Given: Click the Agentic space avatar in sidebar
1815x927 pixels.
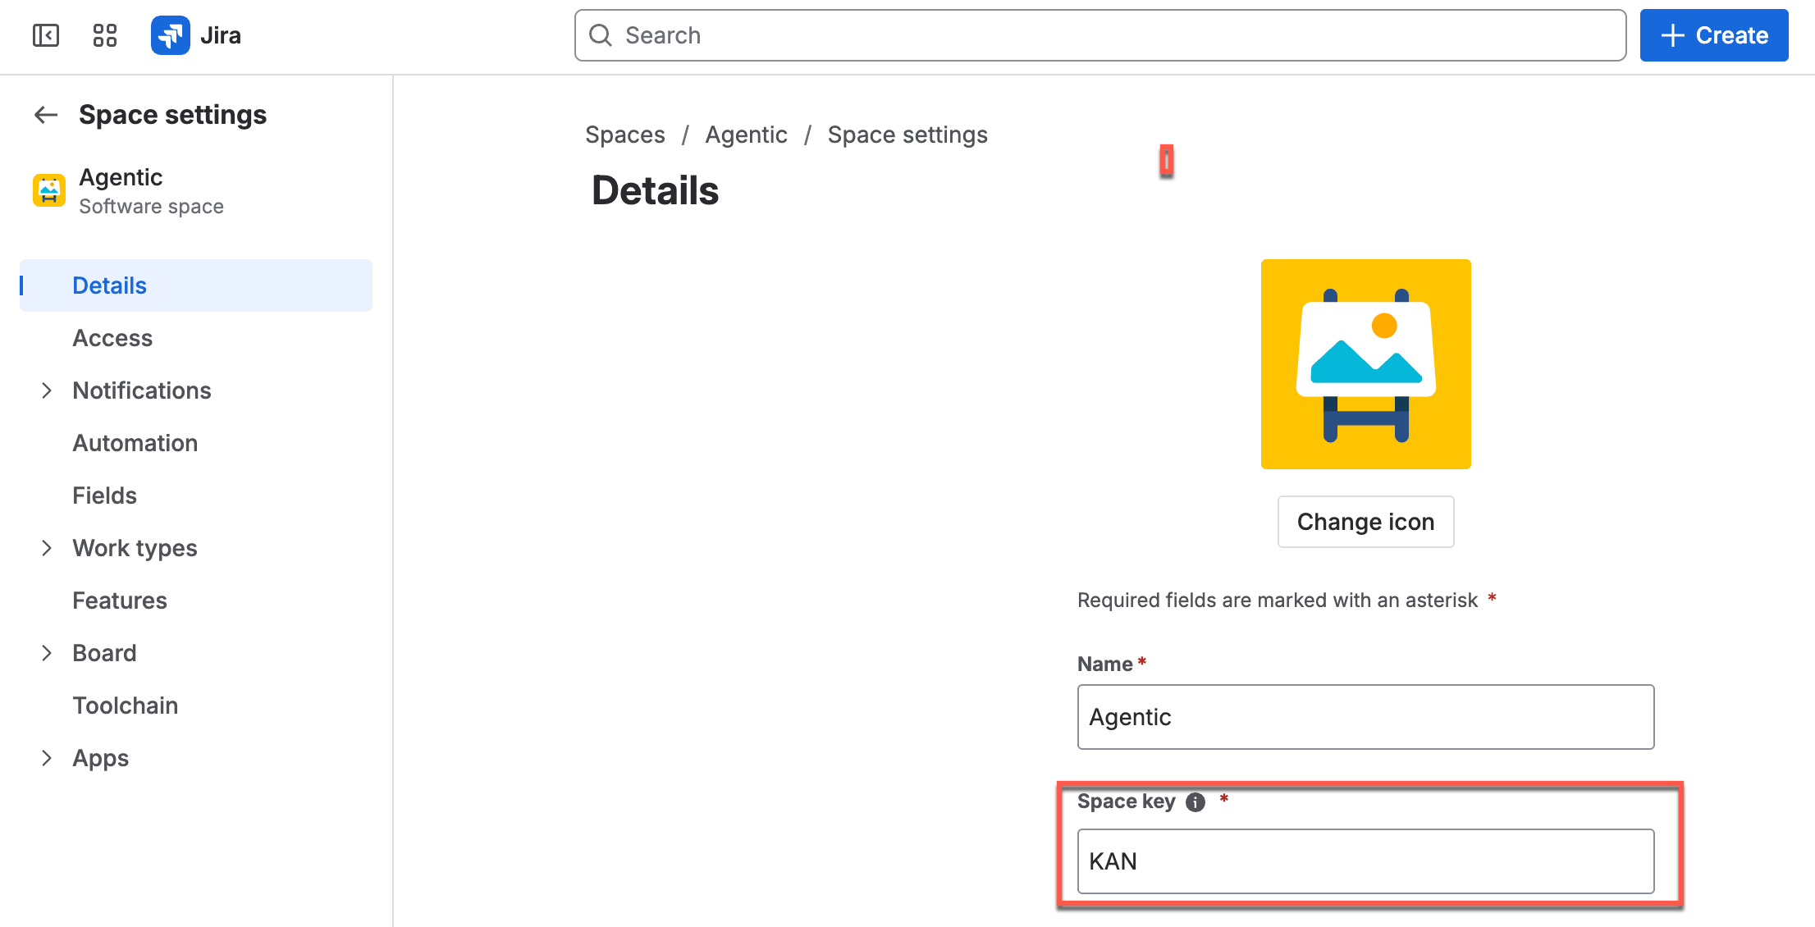Looking at the screenshot, I should pyautogui.click(x=49, y=190).
